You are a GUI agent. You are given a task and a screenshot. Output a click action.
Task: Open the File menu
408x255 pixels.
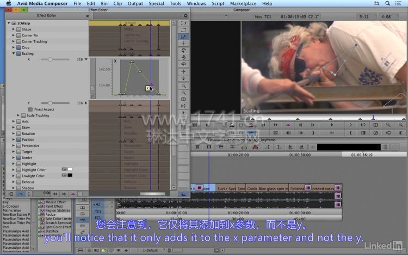[77, 3]
